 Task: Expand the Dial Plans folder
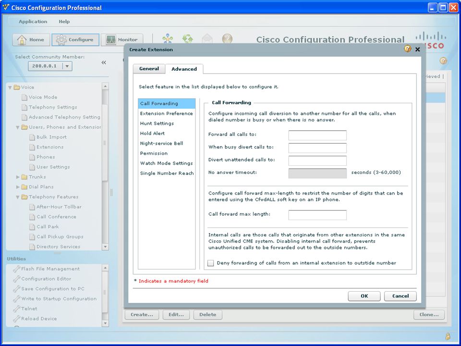tap(18, 187)
